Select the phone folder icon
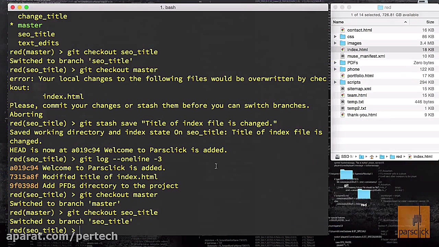 [343, 69]
